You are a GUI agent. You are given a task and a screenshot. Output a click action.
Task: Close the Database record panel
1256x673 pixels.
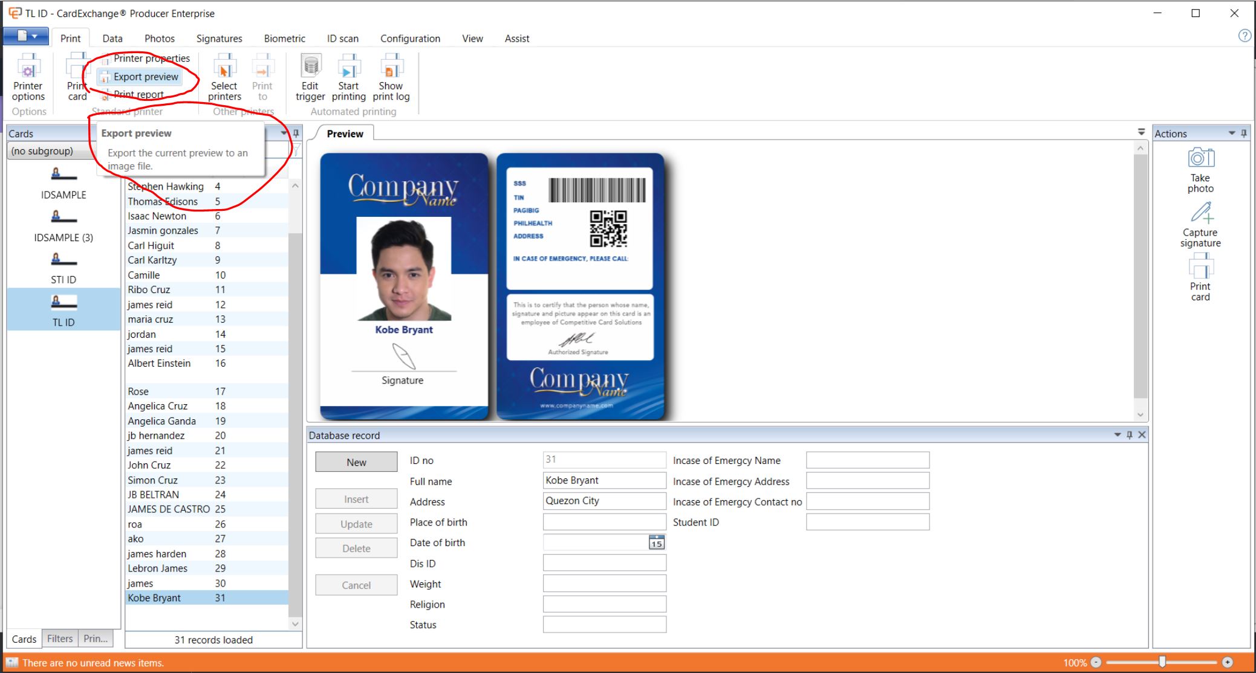pyautogui.click(x=1142, y=435)
